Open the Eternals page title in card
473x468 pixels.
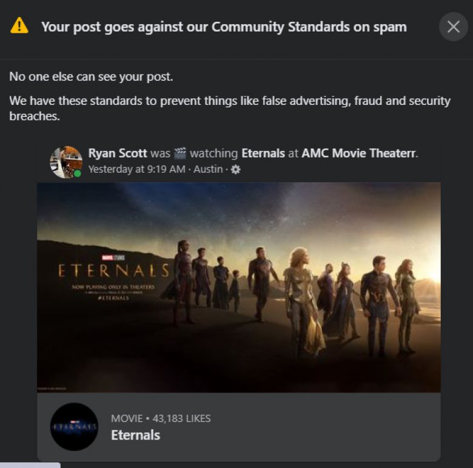pos(135,435)
